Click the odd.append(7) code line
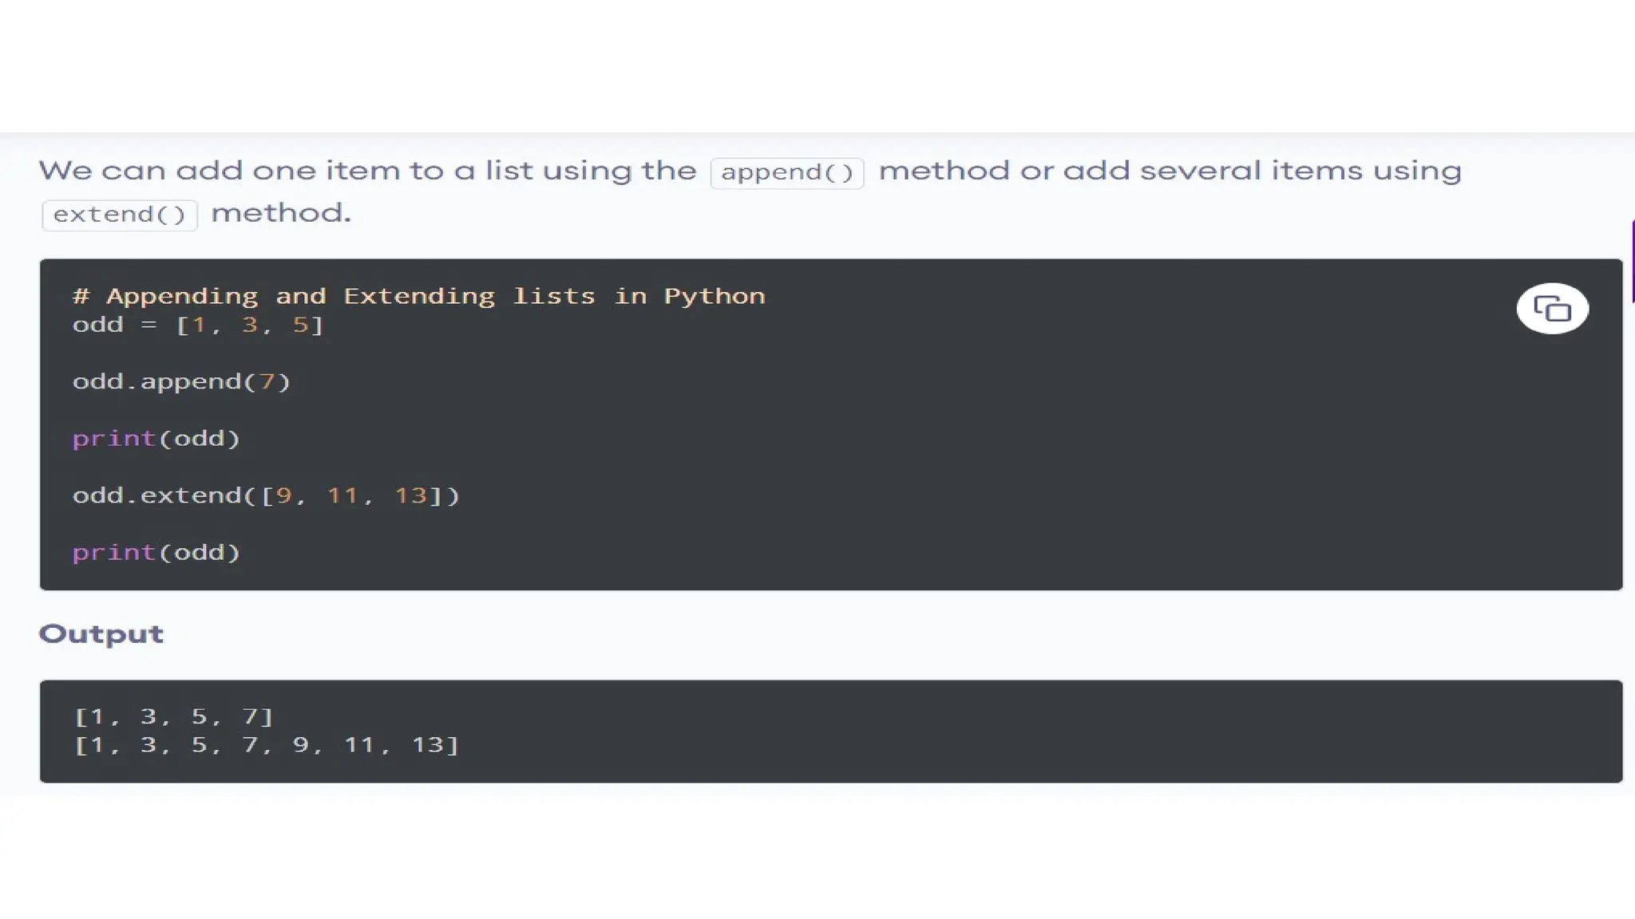 tap(181, 381)
